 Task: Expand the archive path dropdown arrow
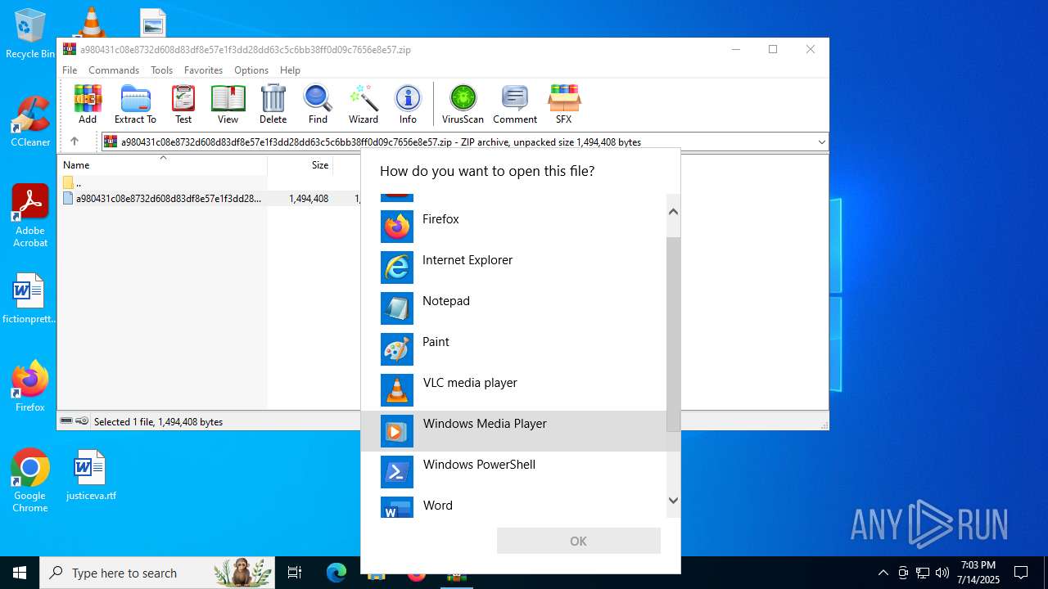coord(821,142)
